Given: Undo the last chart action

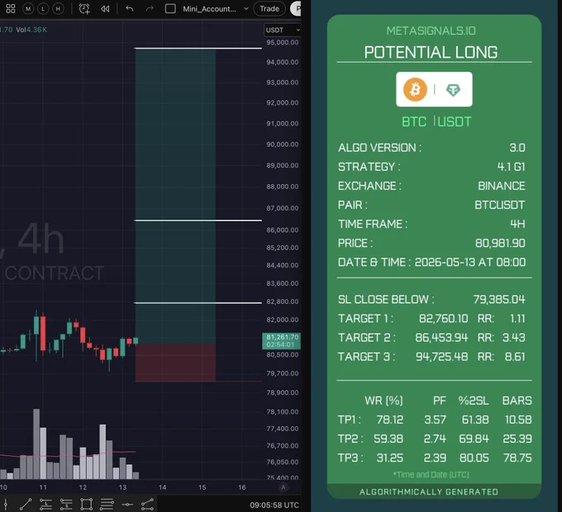Looking at the screenshot, I should point(130,8).
